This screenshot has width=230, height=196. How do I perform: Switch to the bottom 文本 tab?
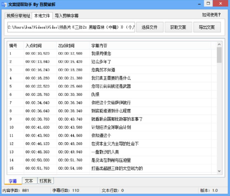tap(29, 181)
